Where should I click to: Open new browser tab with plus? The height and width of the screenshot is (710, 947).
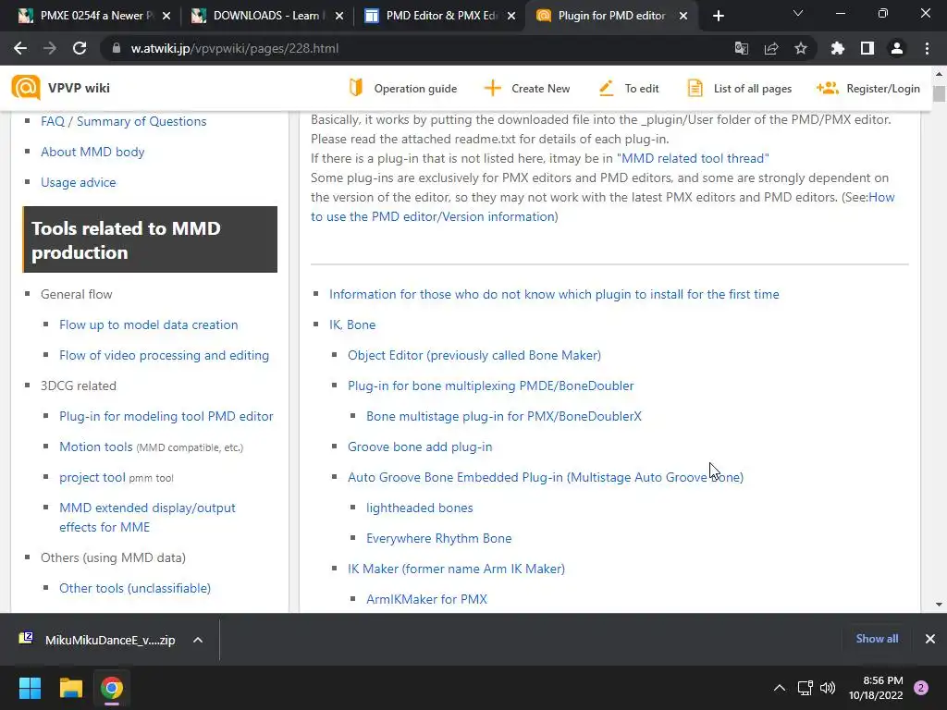click(x=718, y=16)
